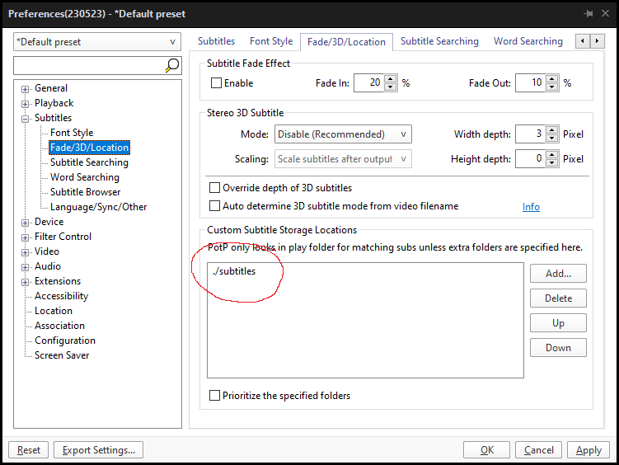Switch to the Subtitles tab
619x465 pixels.
tap(216, 41)
